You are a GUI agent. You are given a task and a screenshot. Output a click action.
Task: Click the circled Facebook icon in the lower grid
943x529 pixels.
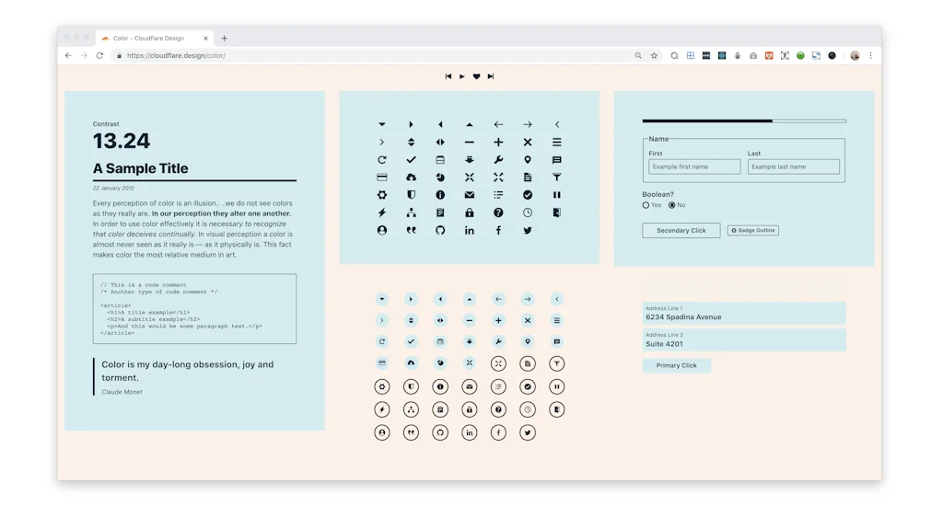coord(498,432)
